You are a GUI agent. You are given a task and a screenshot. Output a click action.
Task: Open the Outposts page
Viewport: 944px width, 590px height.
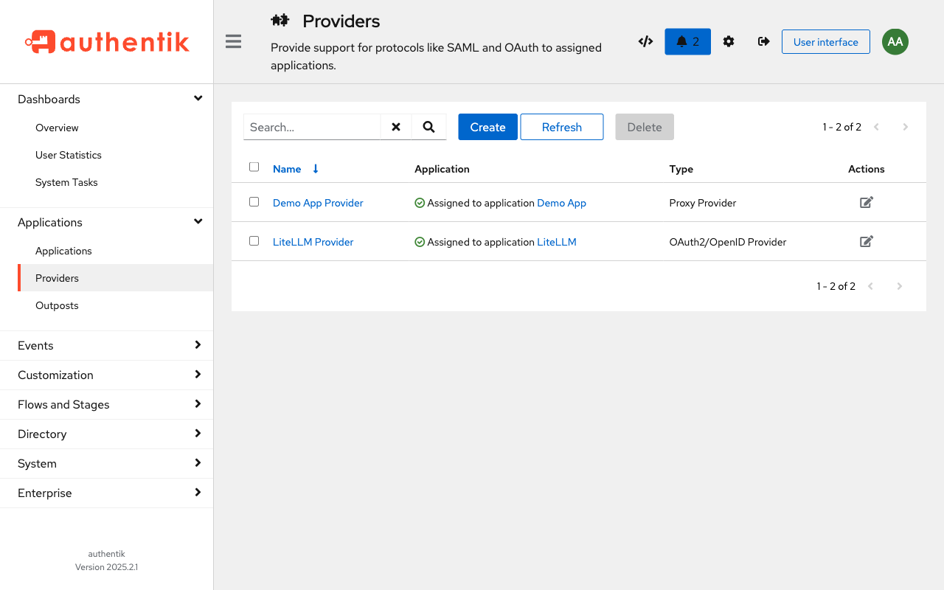57,305
